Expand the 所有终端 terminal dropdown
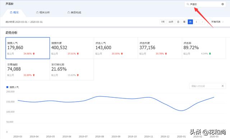 pyautogui.click(x=217, y=22)
